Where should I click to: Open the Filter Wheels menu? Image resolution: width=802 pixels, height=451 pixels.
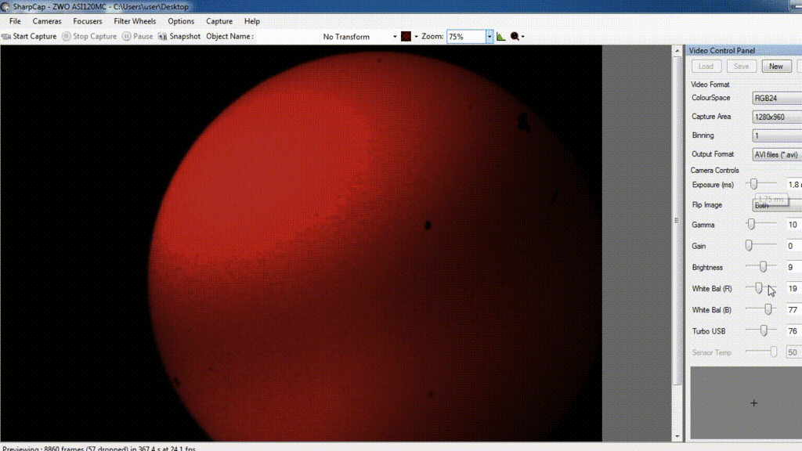(x=135, y=21)
